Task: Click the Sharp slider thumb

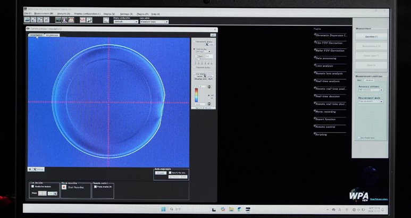Action: pyautogui.click(x=198, y=59)
